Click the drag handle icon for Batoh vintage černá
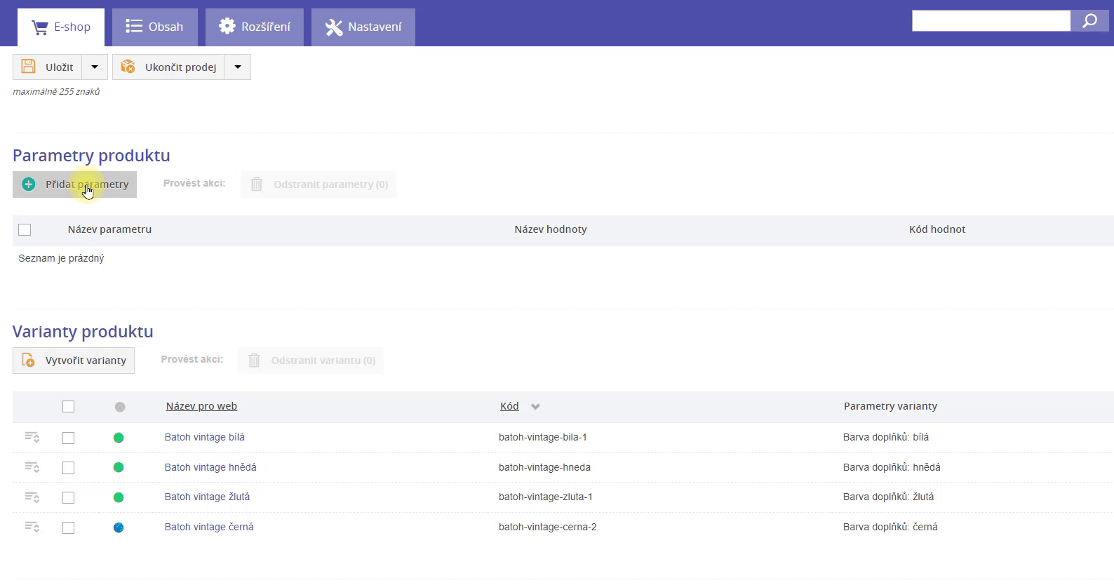The height and width of the screenshot is (585, 1114). point(32,527)
